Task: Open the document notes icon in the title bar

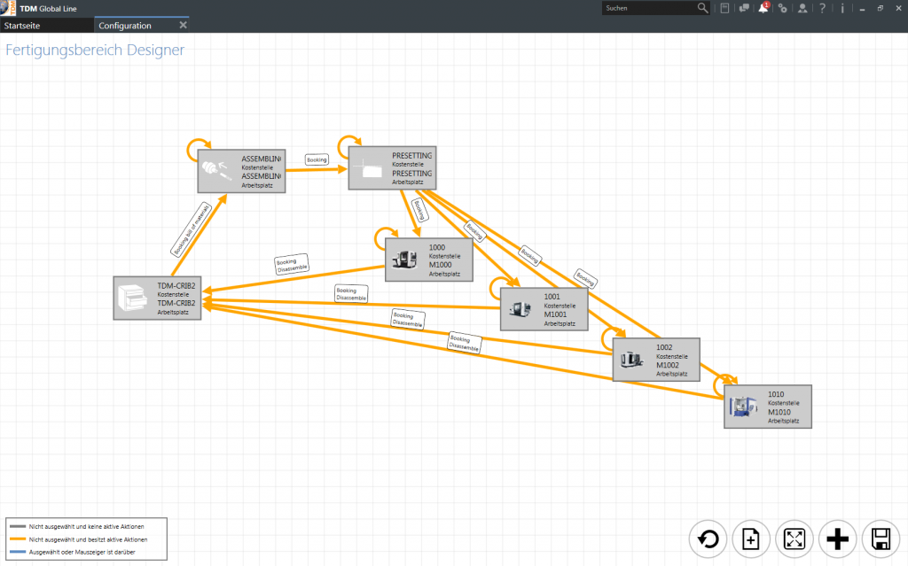Action: tap(724, 8)
